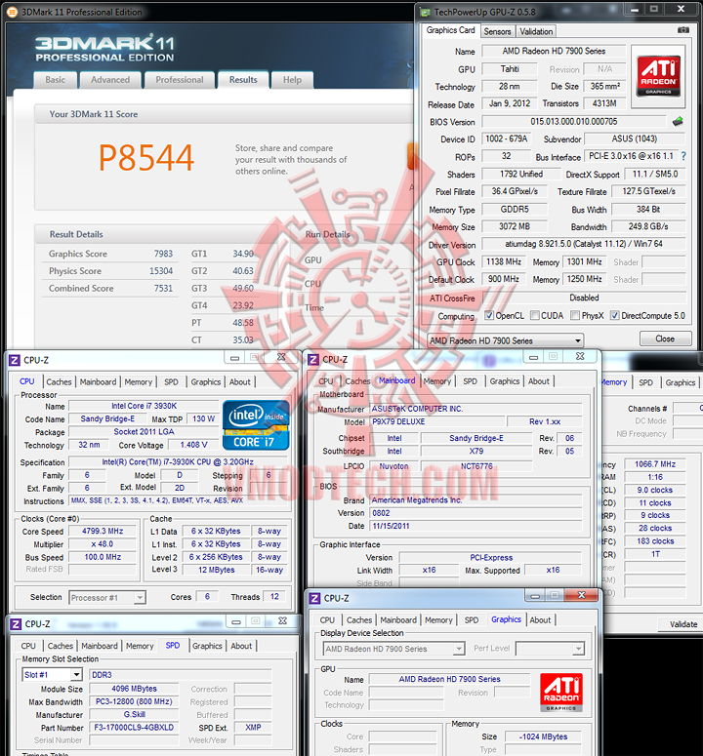
Task: Click the CPU-Z icon of the SPD window
Action: point(16,624)
